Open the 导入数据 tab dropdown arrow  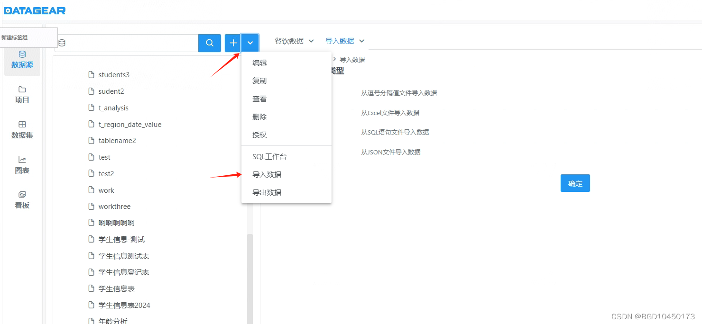[361, 41]
